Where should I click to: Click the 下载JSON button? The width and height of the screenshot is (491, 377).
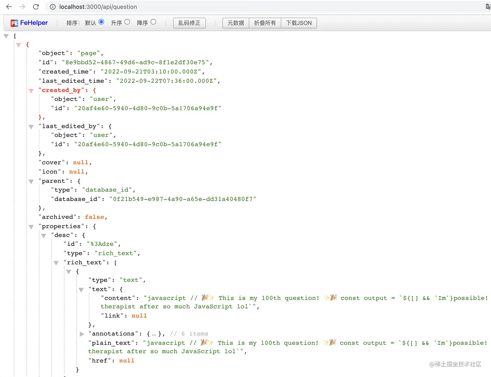(299, 23)
